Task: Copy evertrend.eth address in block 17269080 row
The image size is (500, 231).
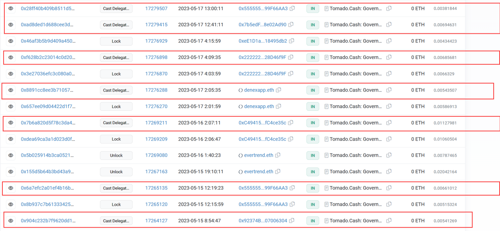Action: tap(278, 155)
